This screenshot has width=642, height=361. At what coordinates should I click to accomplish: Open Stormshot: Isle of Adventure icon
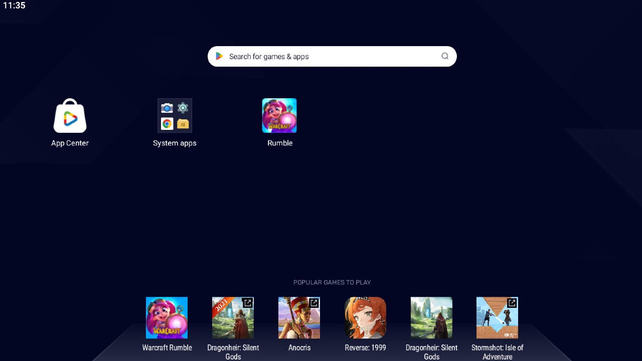pos(497,317)
